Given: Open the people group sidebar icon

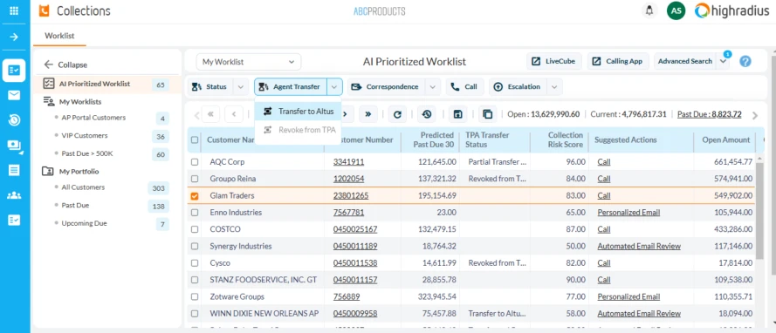Looking at the screenshot, I should coord(14,195).
